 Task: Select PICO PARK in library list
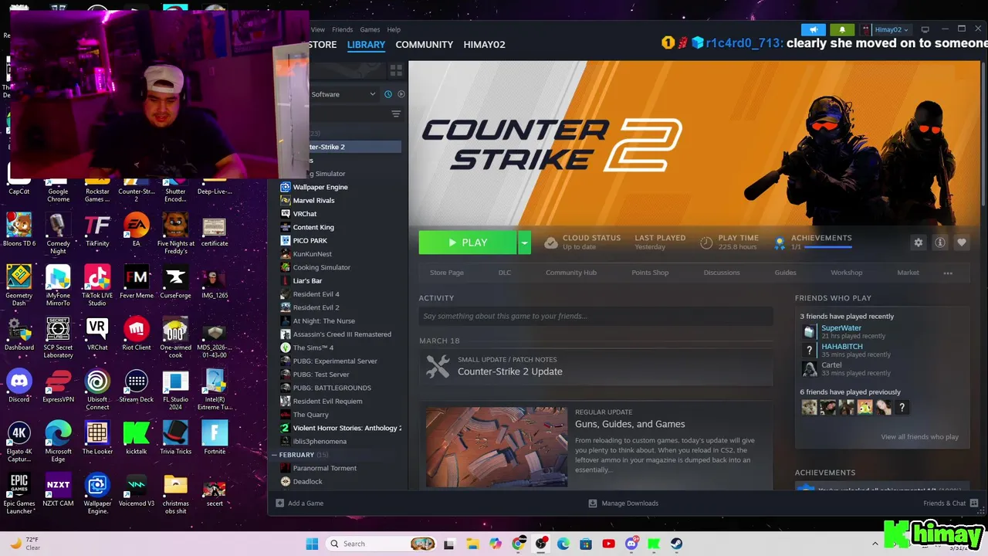tap(310, 241)
